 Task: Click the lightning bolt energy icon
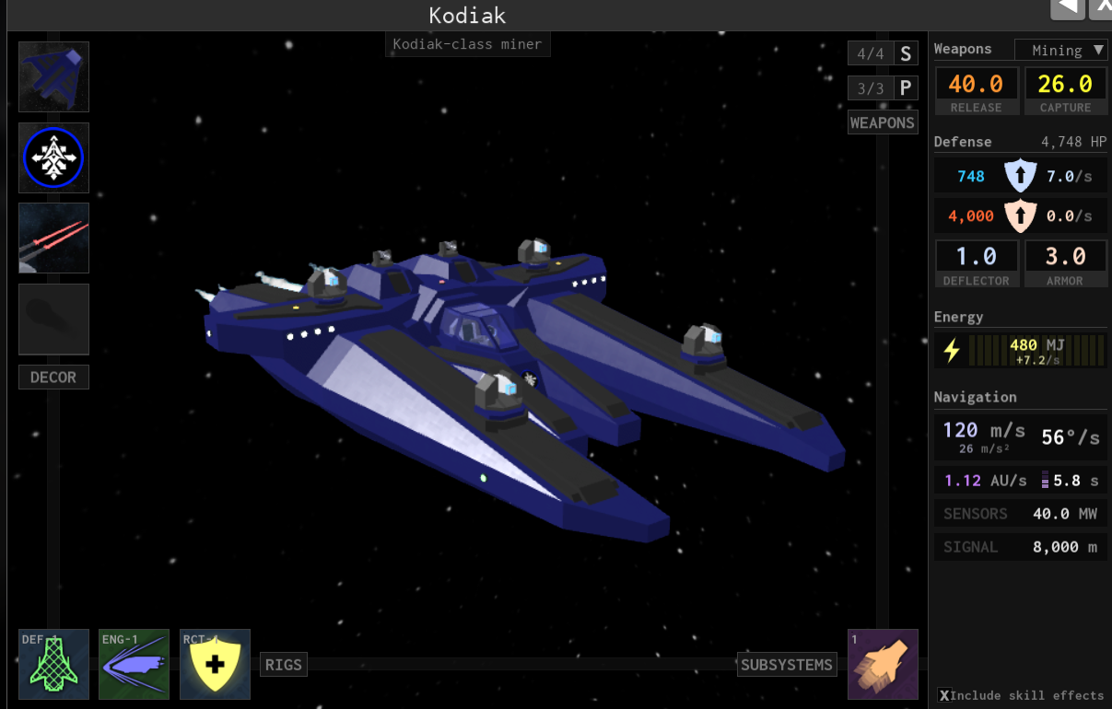click(952, 350)
